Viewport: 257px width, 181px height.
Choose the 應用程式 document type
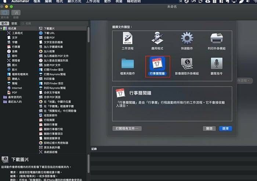157,38
